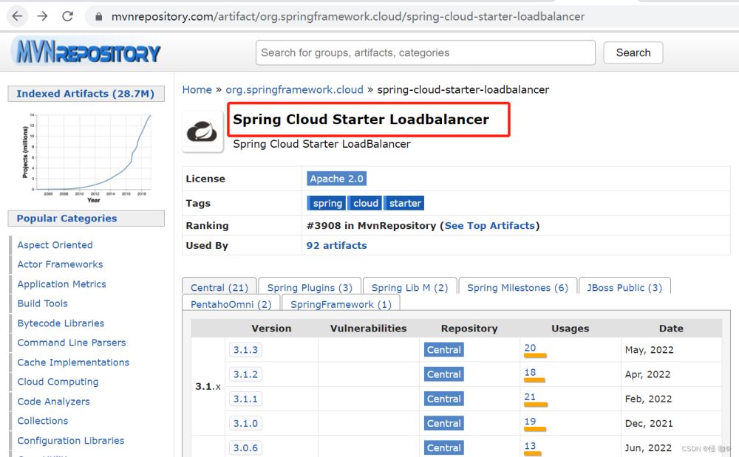Image resolution: width=739 pixels, height=457 pixels.
Task: Click the browser forward arrow
Action: 42,16
